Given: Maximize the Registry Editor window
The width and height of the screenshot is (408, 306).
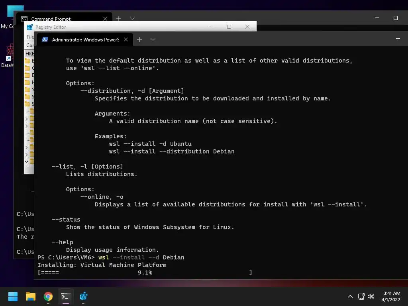Looking at the screenshot, I should 229,27.
